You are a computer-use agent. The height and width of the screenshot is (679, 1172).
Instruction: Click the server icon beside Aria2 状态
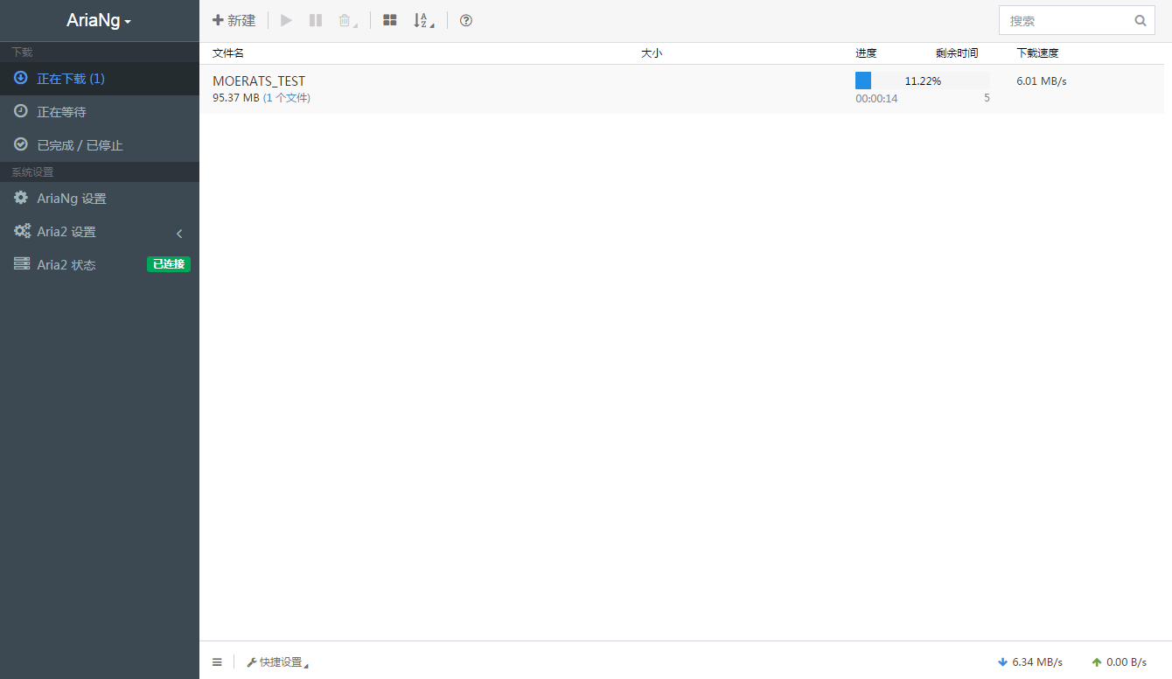point(21,264)
